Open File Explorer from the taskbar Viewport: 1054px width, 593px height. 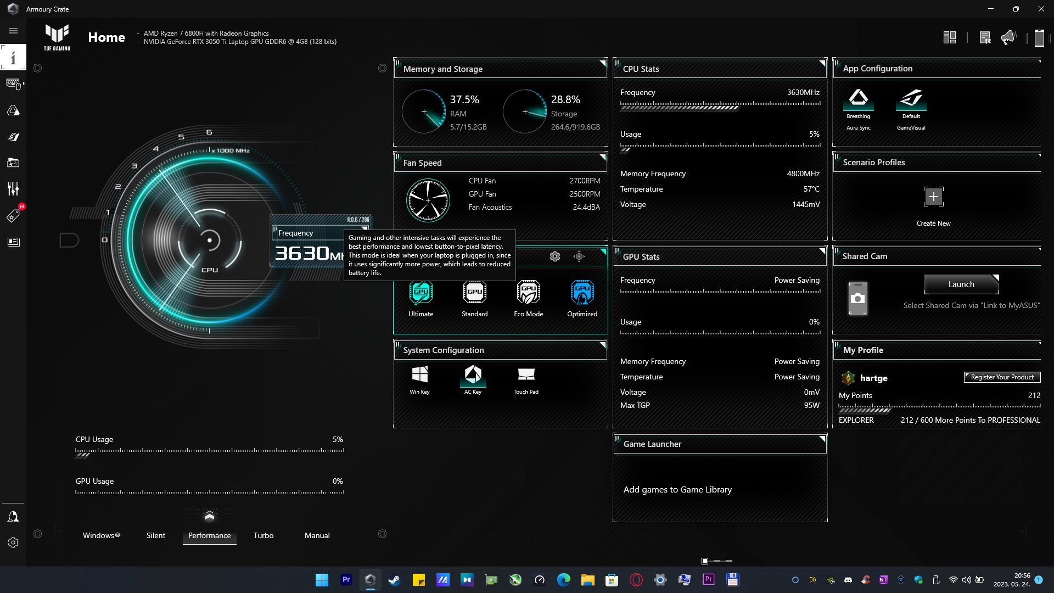pyautogui.click(x=587, y=580)
